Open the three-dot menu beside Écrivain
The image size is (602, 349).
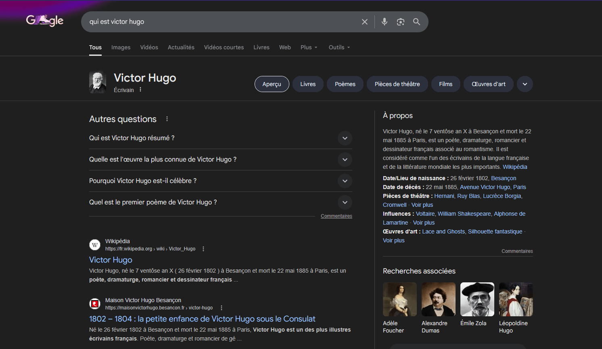(x=140, y=89)
